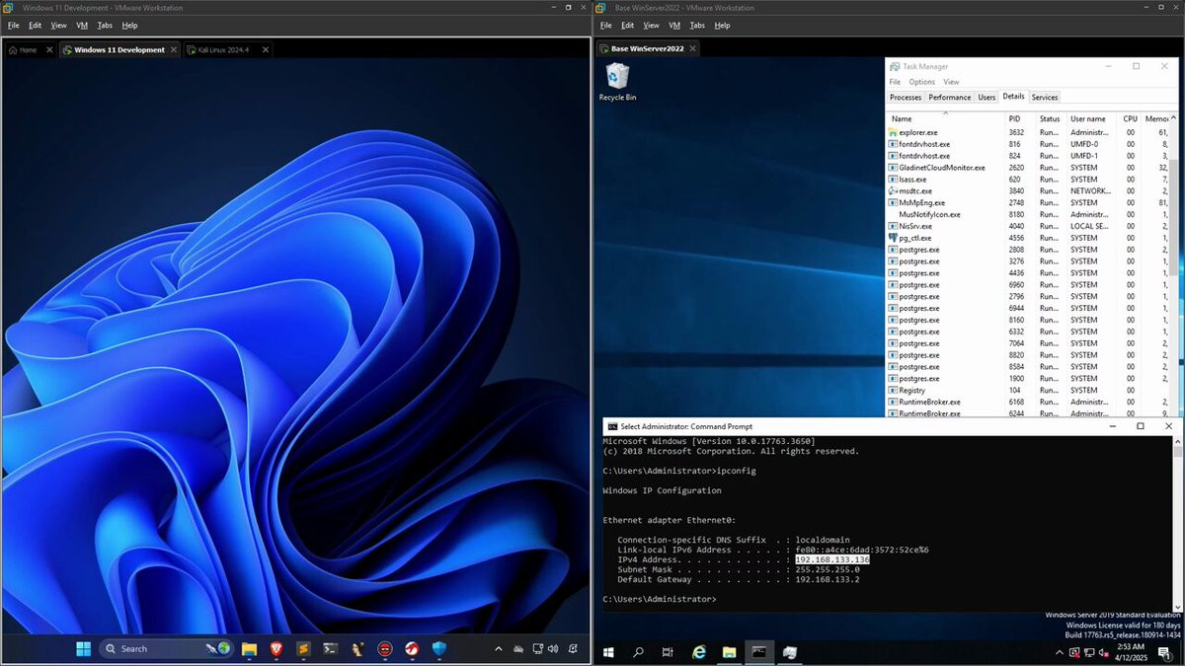
Task: Open Help menu in the right VMware window
Action: [723, 25]
